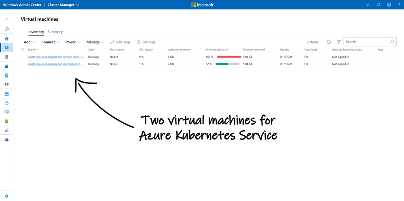The image size is (404, 201).
Task: Open the Cluster Manager dropdown
Action: [63, 4]
